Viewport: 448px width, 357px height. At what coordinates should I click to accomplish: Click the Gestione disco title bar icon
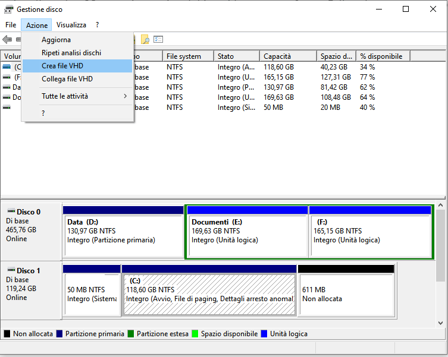pyautogui.click(x=8, y=10)
